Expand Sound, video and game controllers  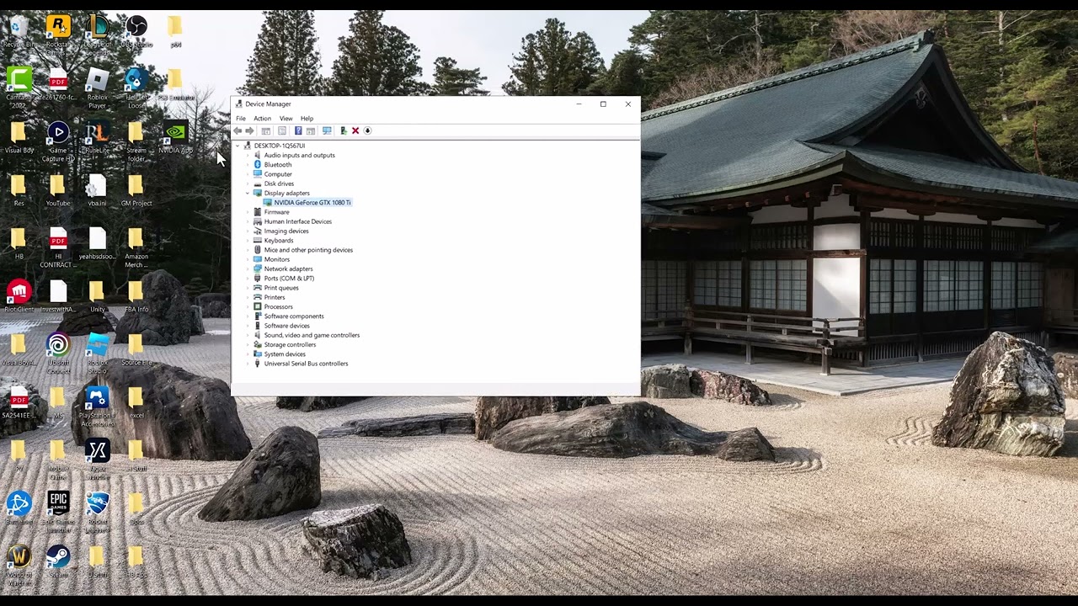pyautogui.click(x=248, y=335)
